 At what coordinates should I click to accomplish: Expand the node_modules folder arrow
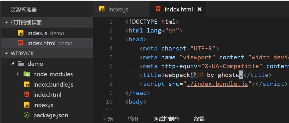click(18, 74)
